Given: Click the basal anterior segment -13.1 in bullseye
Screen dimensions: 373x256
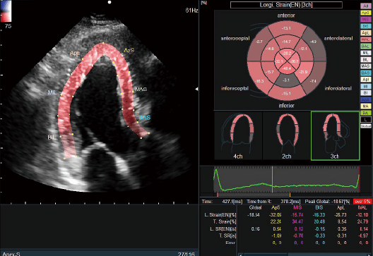Looking at the screenshot, I should click(286, 28).
